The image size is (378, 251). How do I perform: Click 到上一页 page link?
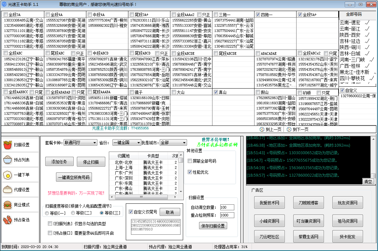pos(273,129)
